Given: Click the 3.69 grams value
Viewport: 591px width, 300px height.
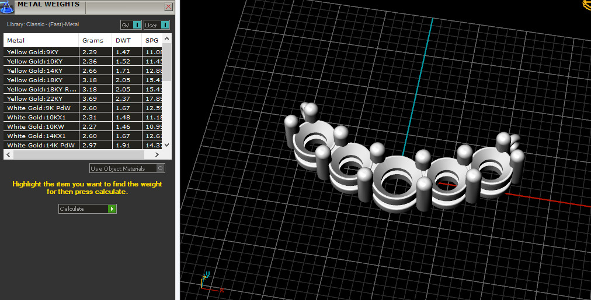Looking at the screenshot, I should 90,98.
